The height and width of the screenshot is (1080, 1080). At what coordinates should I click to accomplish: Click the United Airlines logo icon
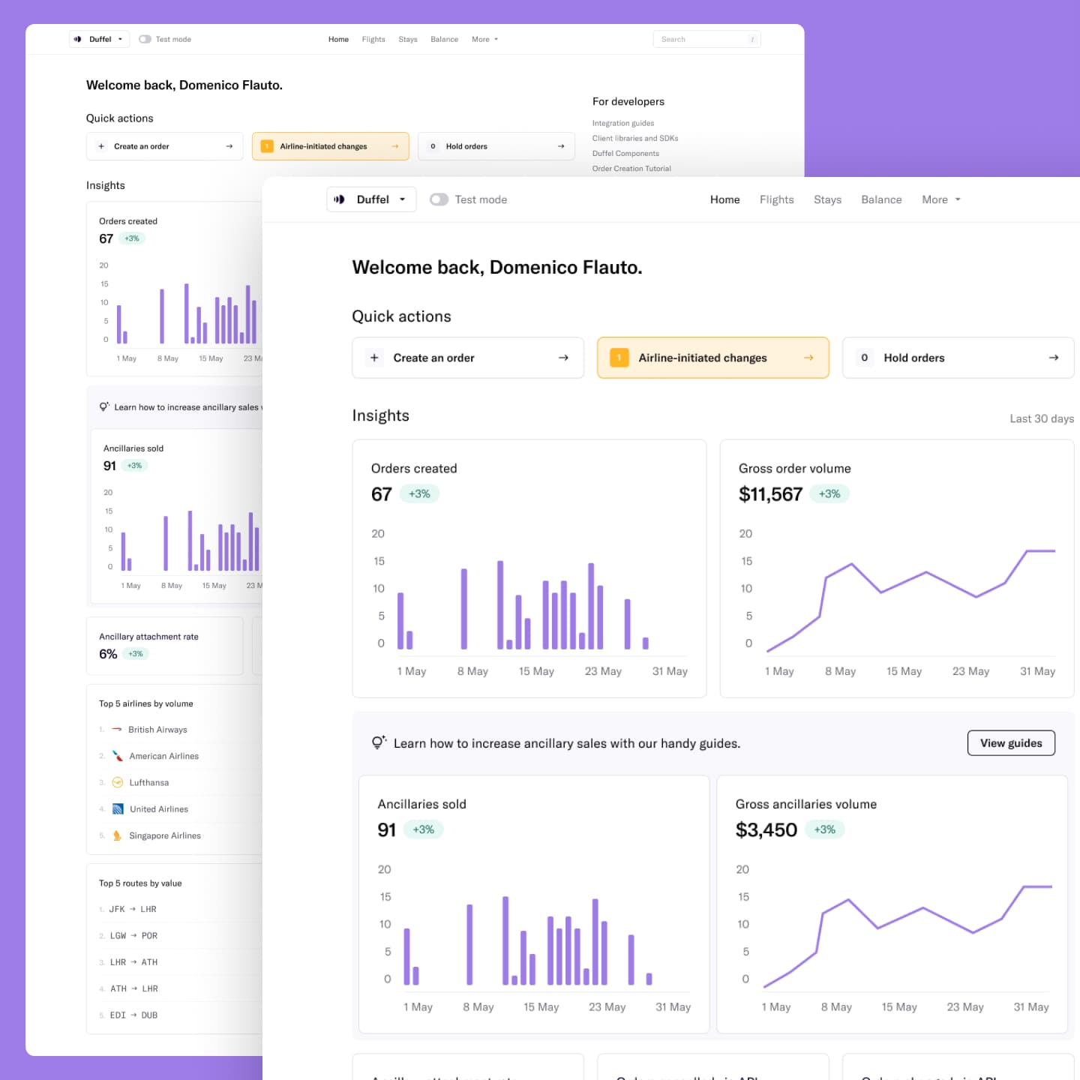click(117, 808)
